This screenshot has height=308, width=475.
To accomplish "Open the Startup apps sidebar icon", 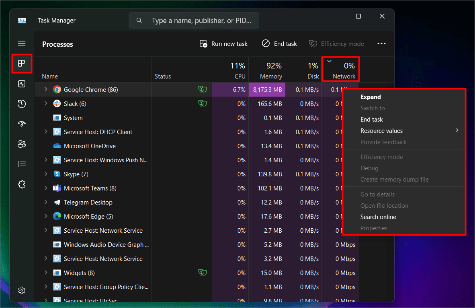I will tap(22, 124).
